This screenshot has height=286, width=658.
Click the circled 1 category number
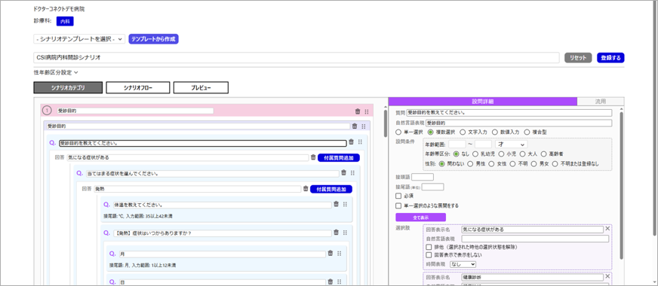(x=48, y=111)
